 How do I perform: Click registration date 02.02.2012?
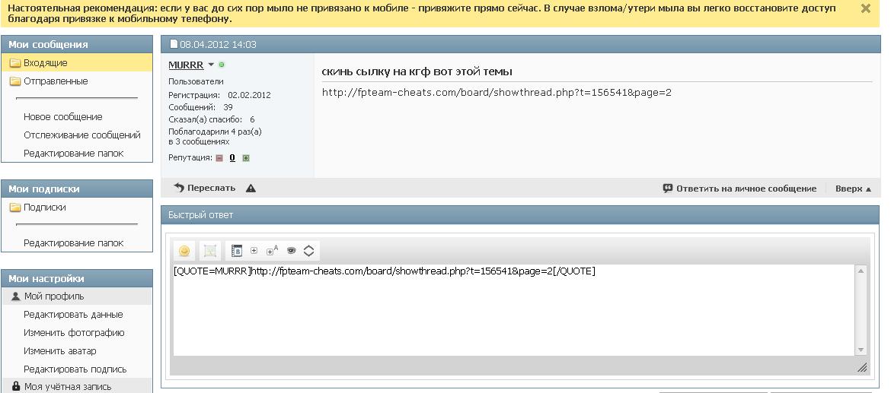pyautogui.click(x=249, y=95)
